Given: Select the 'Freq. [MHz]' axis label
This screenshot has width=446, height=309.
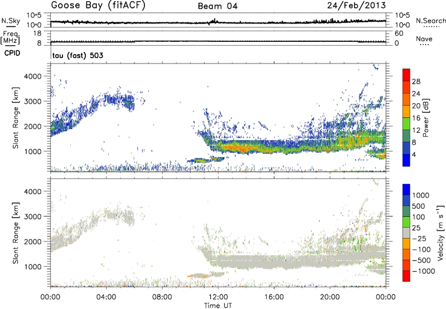Looking at the screenshot, I should tap(10, 38).
